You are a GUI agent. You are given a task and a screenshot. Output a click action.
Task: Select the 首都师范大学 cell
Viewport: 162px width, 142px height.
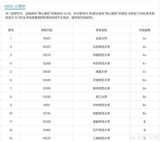(x=101, y=122)
